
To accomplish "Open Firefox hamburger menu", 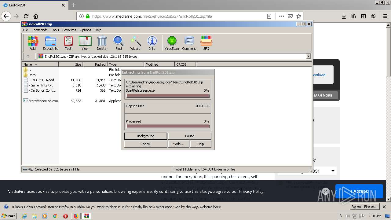I will pos(385,16).
